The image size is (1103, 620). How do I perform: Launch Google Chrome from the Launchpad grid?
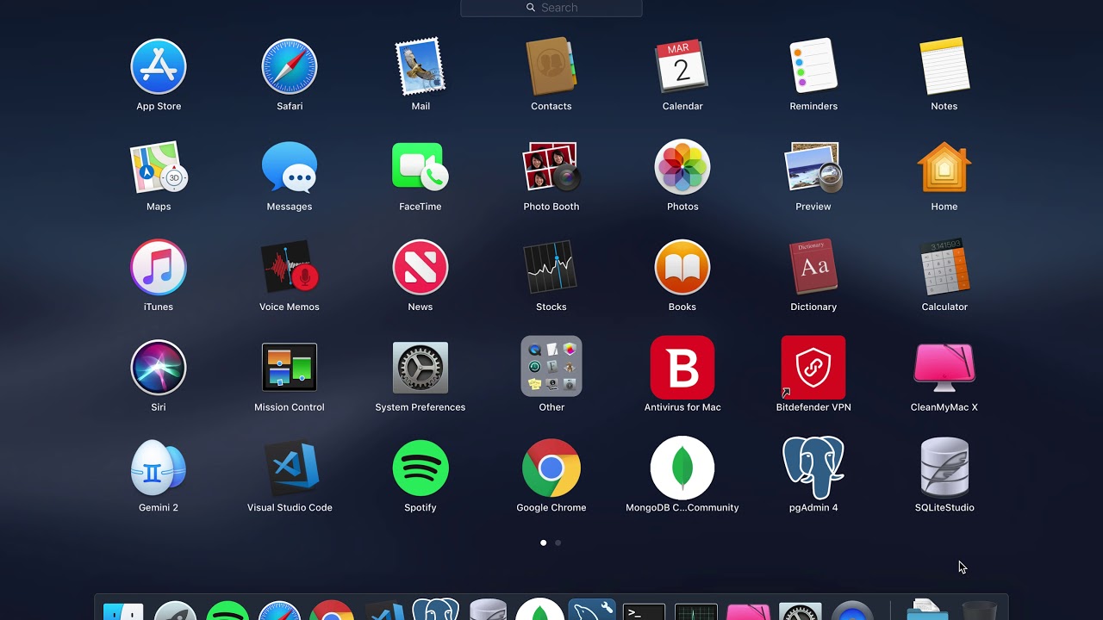point(551,468)
